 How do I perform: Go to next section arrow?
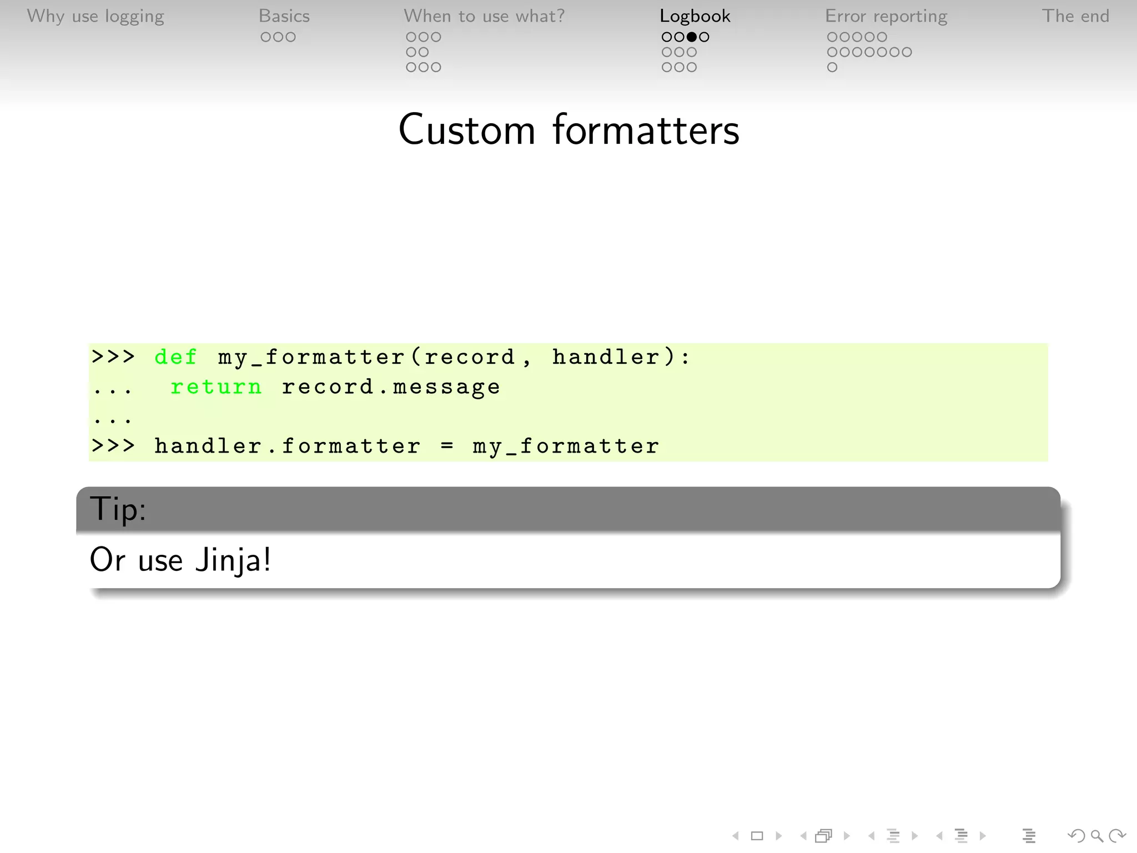pyautogui.click(x=983, y=835)
